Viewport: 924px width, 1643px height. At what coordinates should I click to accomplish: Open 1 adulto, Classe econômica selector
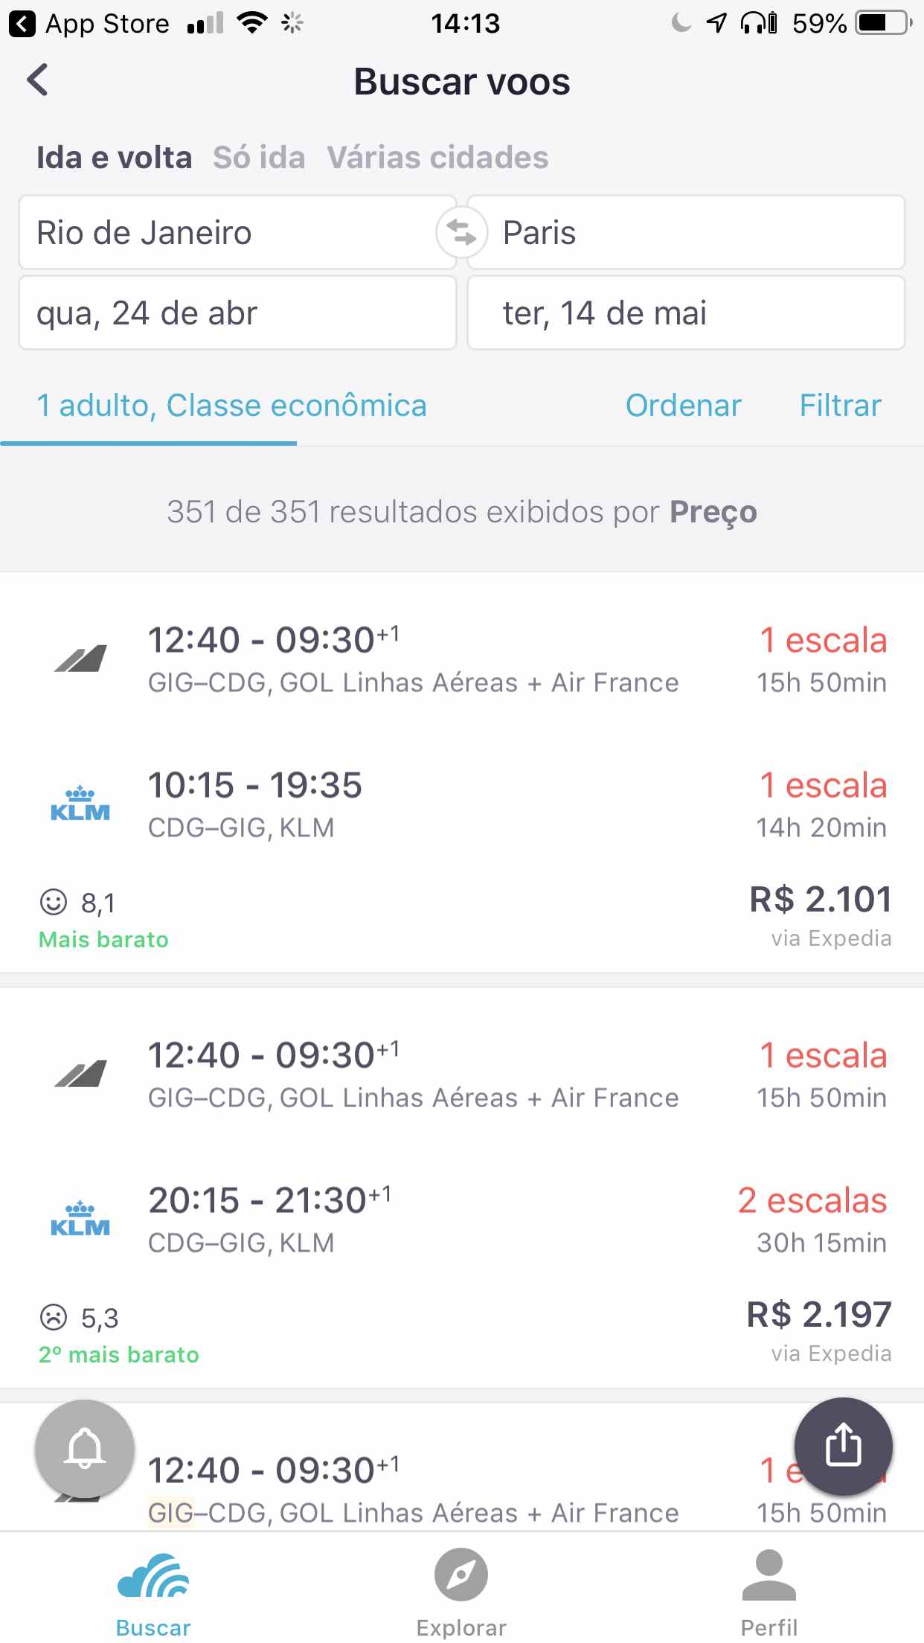(231, 406)
